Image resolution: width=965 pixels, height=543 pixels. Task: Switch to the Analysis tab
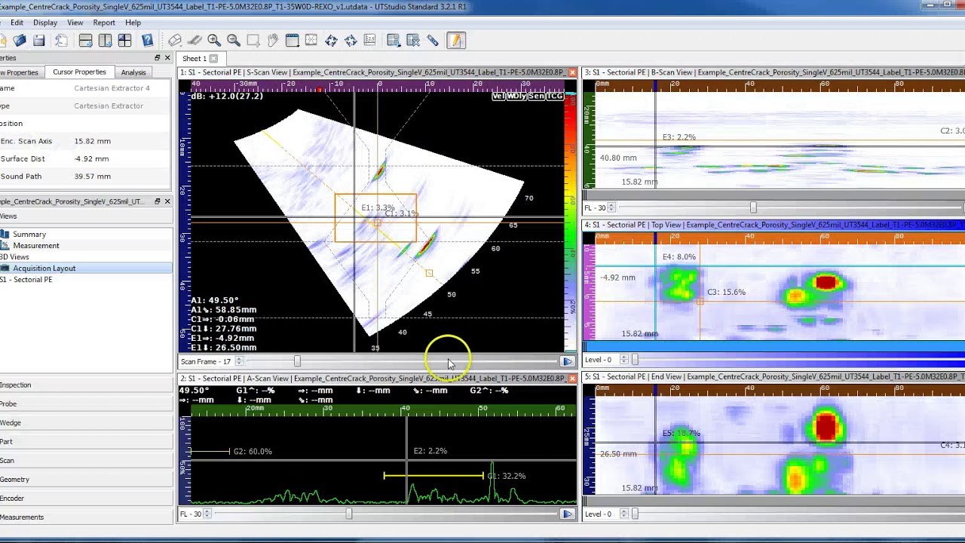coord(133,72)
